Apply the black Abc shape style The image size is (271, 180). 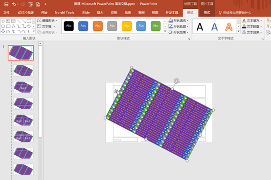(x=69, y=26)
